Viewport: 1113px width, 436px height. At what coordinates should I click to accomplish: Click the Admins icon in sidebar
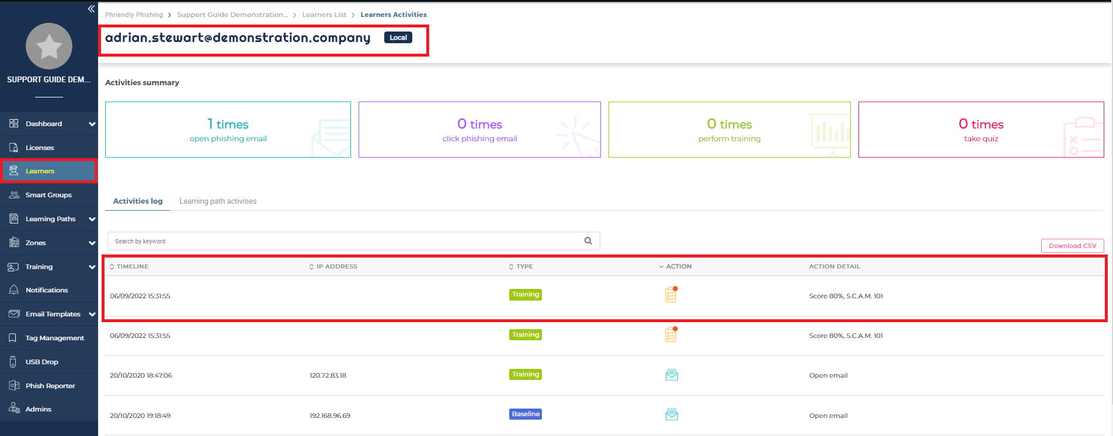click(14, 409)
